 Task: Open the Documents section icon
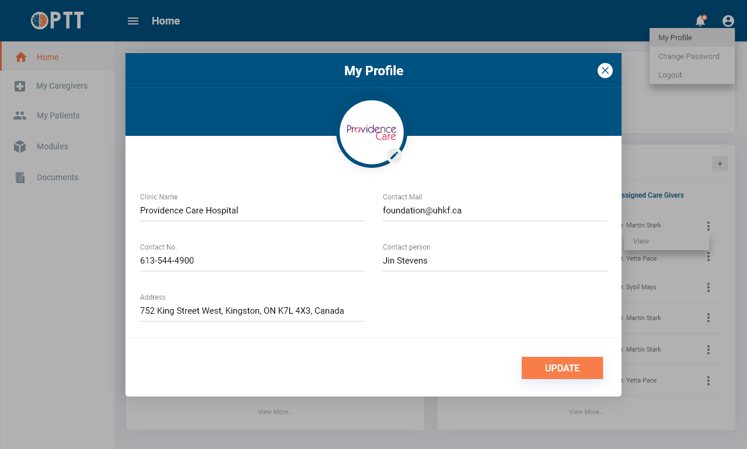tap(20, 177)
